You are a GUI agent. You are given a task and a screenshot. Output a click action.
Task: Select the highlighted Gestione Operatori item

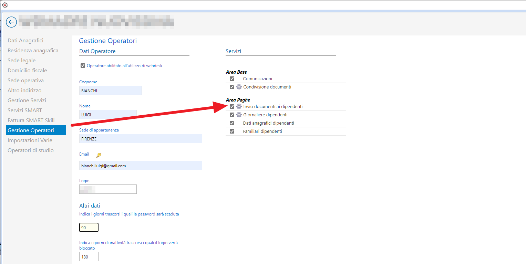point(36,130)
